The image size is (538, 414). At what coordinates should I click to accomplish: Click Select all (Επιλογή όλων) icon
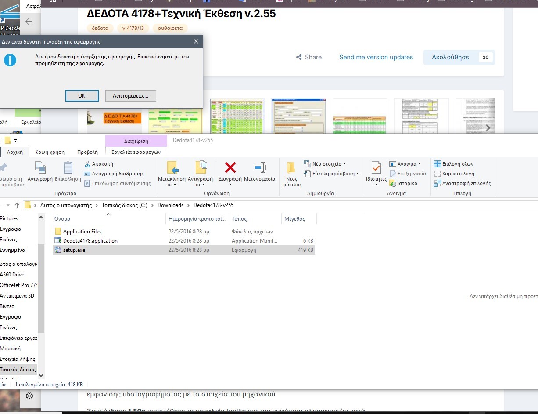[438, 164]
